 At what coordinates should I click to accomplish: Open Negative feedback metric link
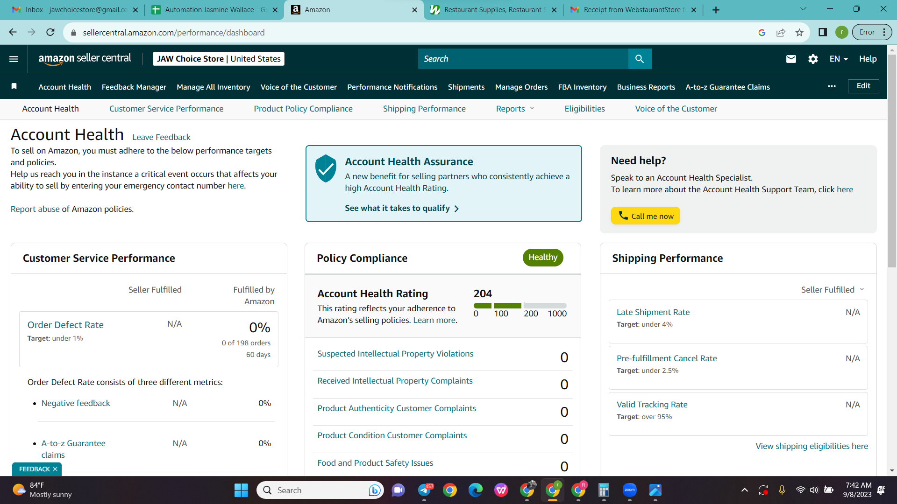tap(76, 403)
